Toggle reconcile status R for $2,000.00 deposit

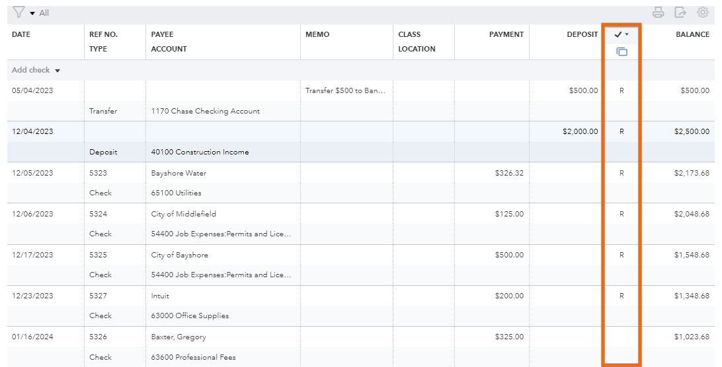point(622,131)
